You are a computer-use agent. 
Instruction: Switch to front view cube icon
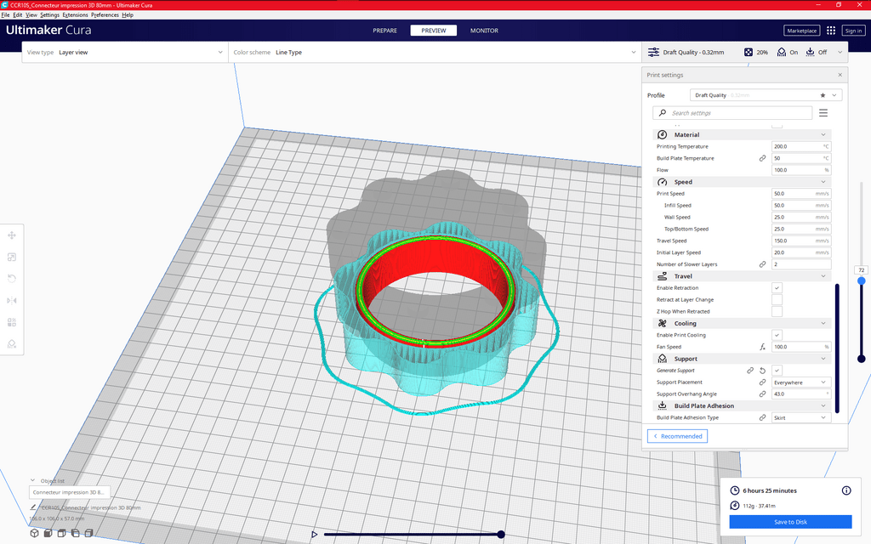(x=48, y=534)
